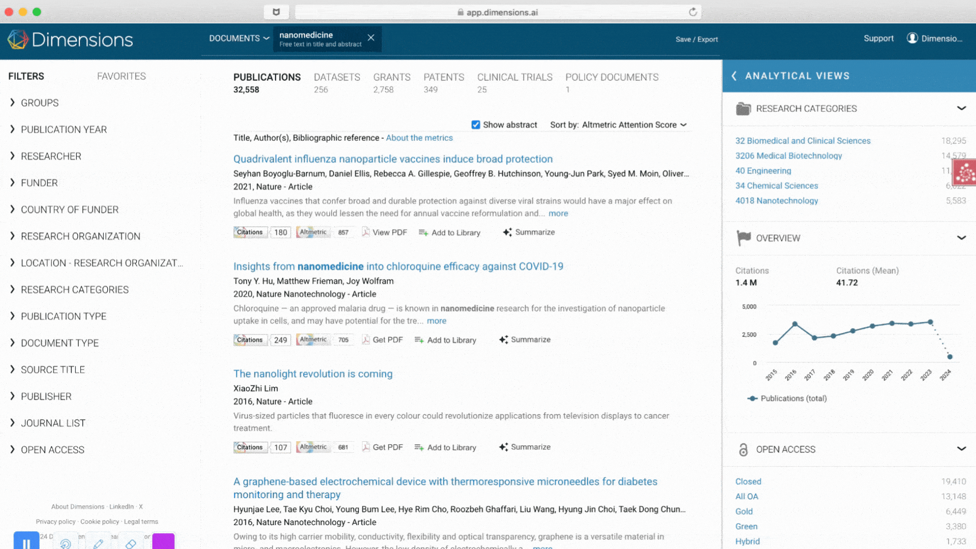Collapse the Analytical Views panel arrow
Viewport: 976px width, 549px height.
(734, 76)
